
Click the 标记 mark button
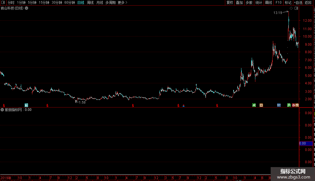(x=288, y=3)
